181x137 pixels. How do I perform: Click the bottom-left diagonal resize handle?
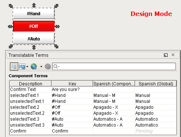(x=11, y=46)
